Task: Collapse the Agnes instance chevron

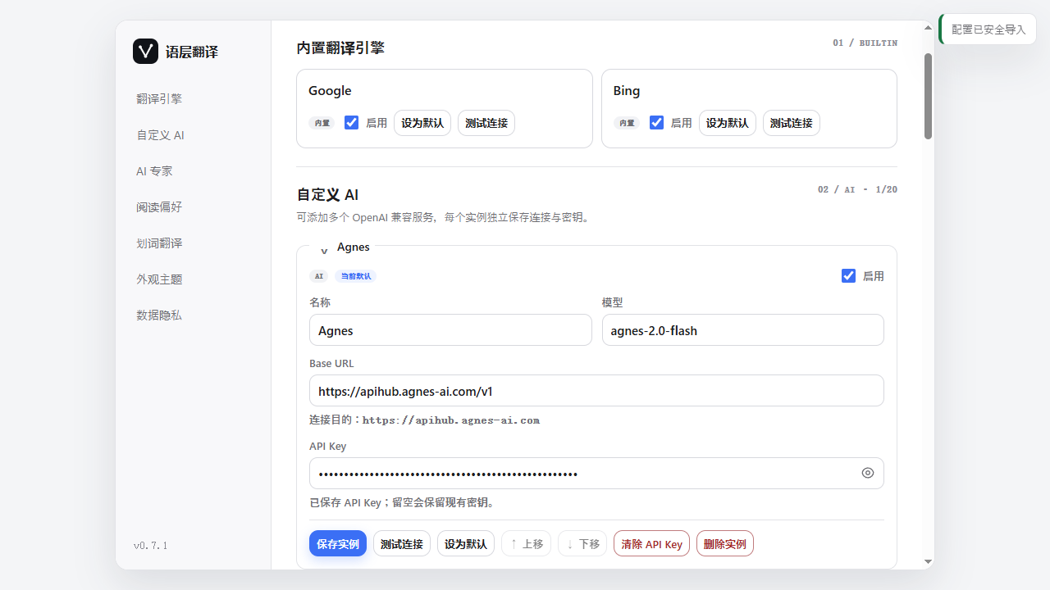Action: 324,250
